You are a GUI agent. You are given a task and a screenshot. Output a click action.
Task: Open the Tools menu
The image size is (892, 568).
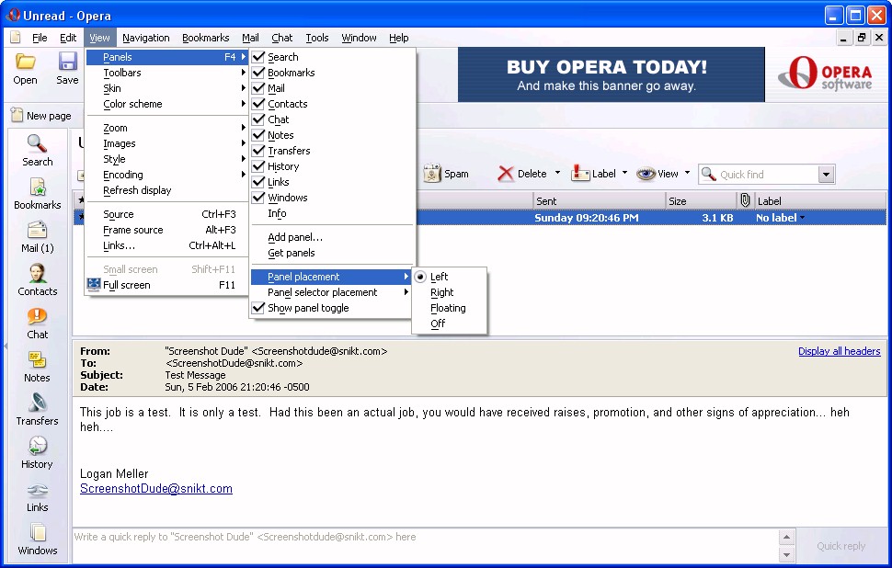pos(317,38)
